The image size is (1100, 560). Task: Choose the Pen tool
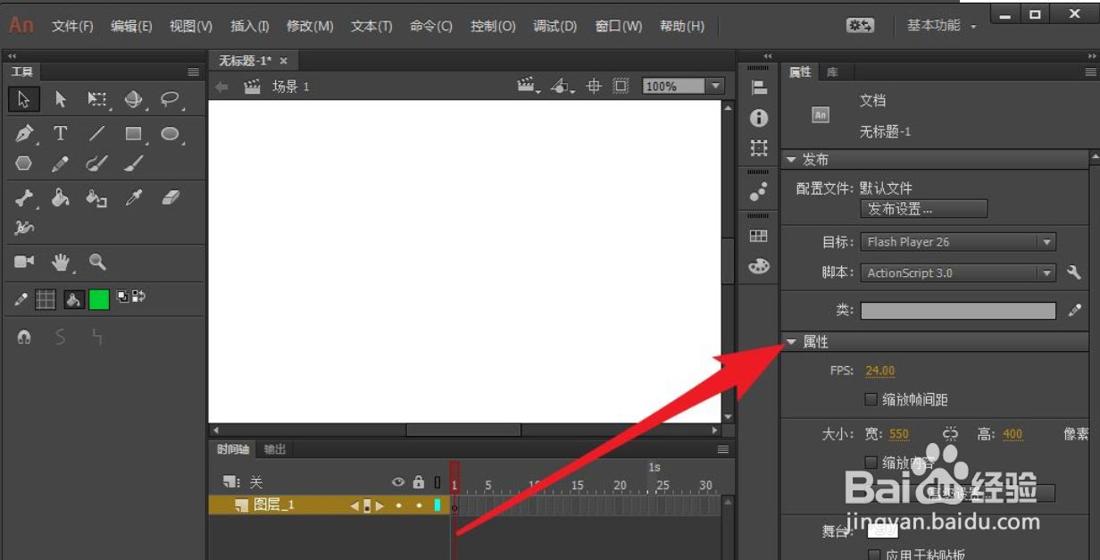pos(24,132)
